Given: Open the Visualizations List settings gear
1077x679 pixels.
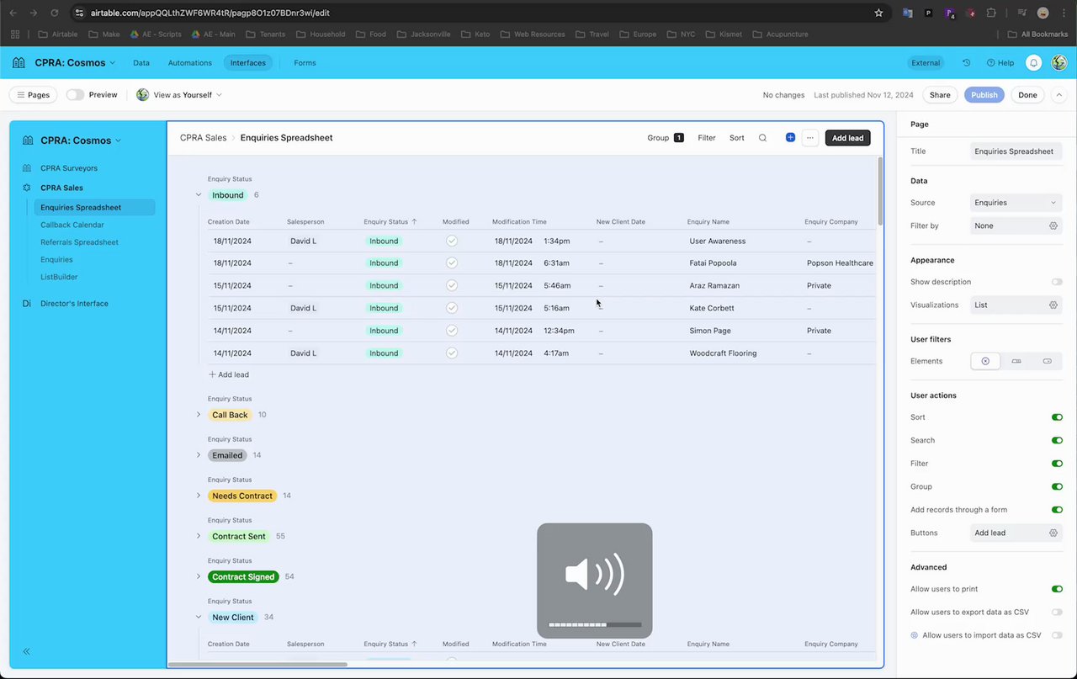Looking at the screenshot, I should click(x=1053, y=305).
